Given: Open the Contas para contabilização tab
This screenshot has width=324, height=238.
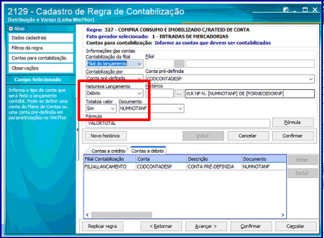Looking at the screenshot, I should click(41, 58).
